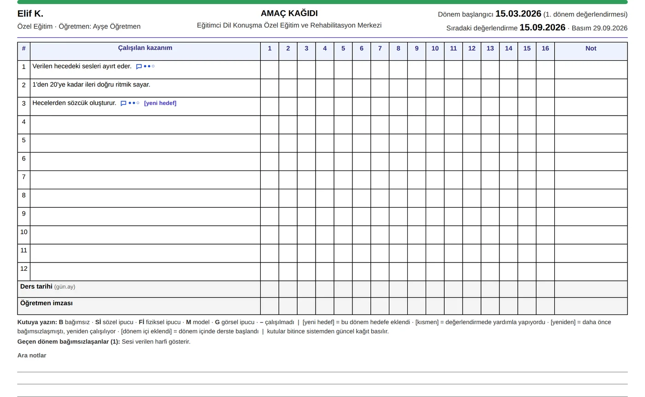
Task: Click the Not cell of goal row 2
Action: 591,88
